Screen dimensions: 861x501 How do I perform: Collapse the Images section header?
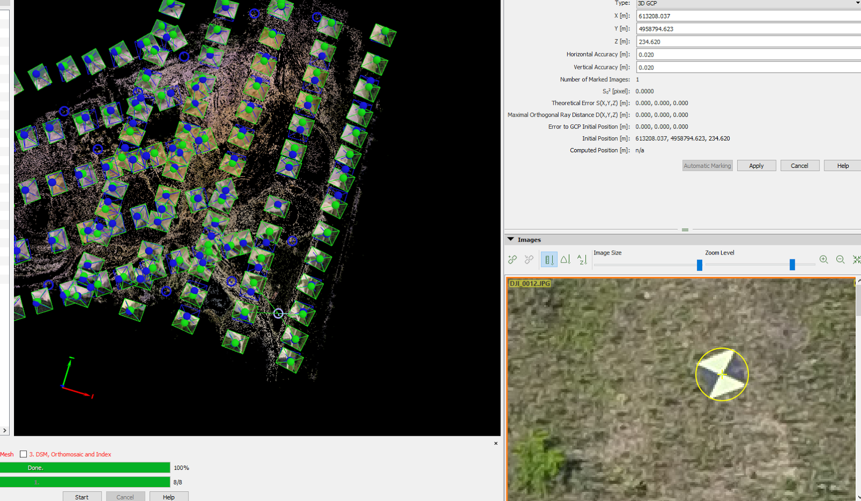pos(510,239)
